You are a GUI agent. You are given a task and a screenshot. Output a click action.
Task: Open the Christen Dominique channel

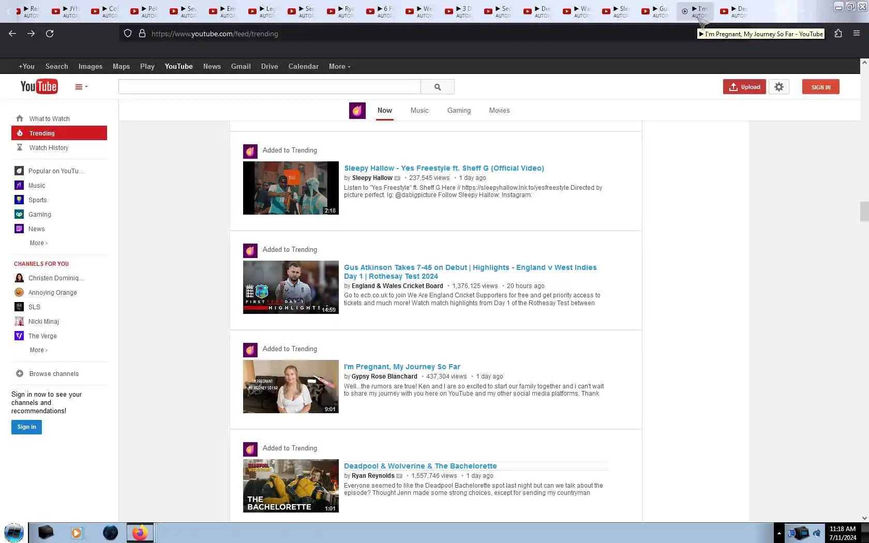(x=56, y=278)
